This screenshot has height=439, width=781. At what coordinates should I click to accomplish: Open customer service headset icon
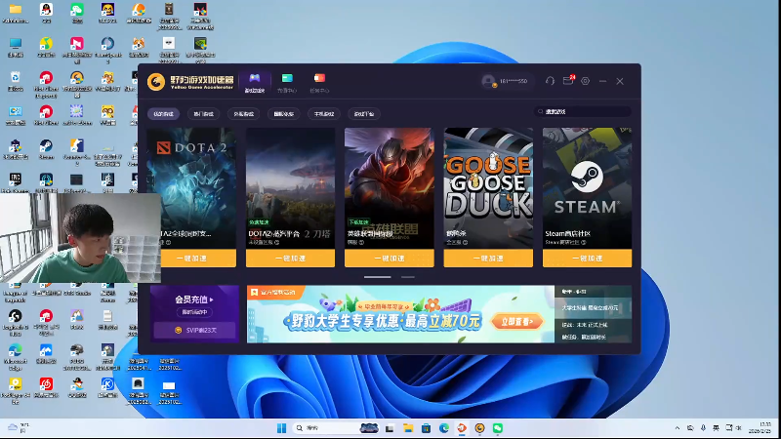point(550,81)
